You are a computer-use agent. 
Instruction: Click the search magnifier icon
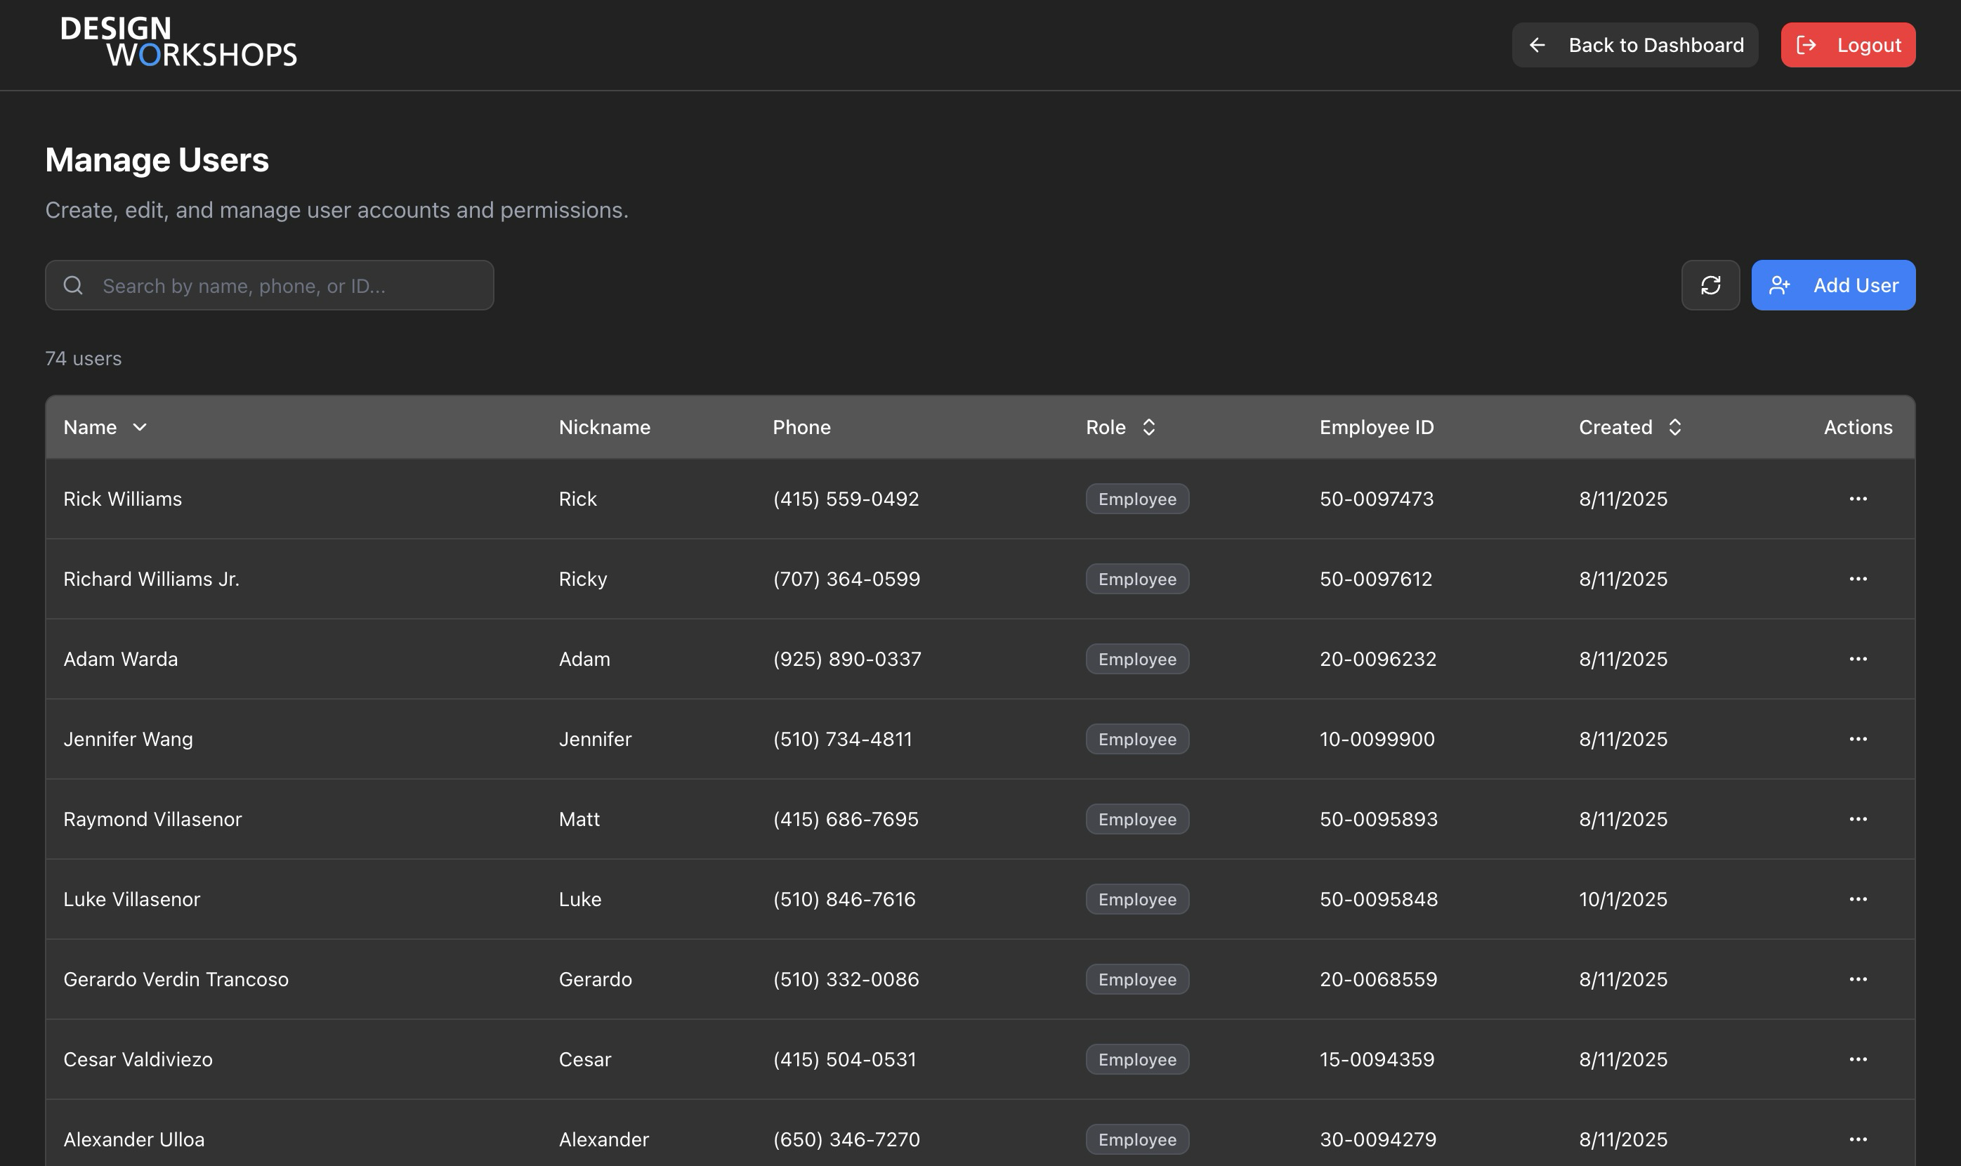pos(73,284)
